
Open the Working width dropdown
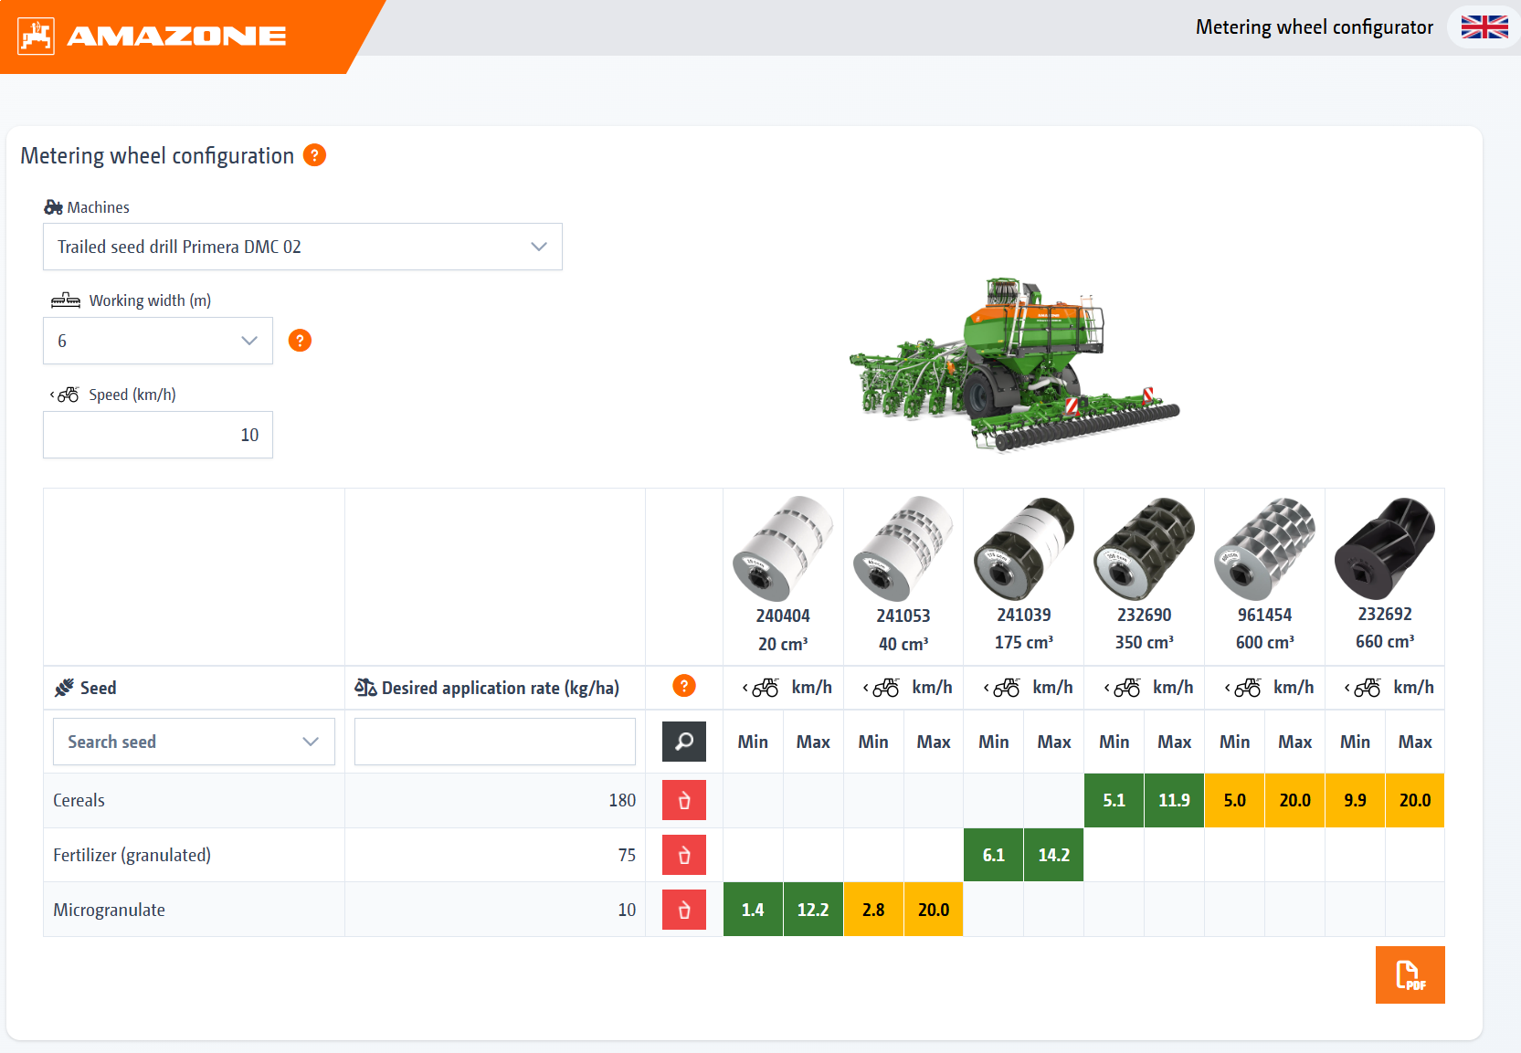point(158,341)
